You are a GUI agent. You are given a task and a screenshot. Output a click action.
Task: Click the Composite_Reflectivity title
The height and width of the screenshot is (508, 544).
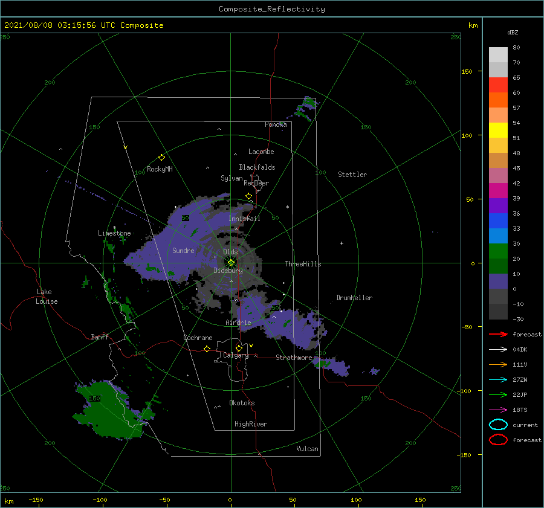(272, 9)
